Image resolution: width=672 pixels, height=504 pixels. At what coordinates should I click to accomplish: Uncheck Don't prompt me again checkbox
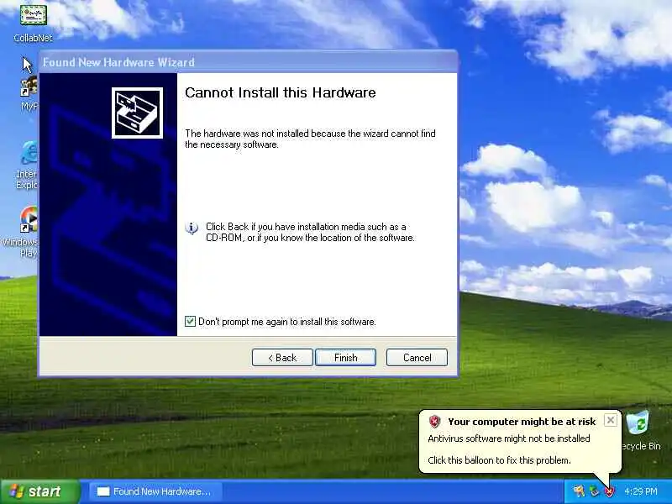191,322
